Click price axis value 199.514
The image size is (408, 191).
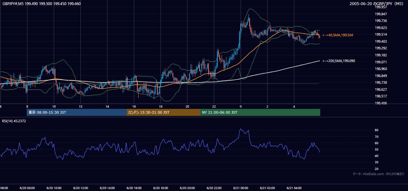(381, 35)
